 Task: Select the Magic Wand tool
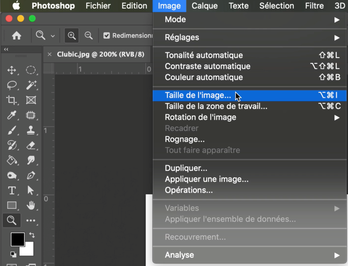(x=31, y=85)
